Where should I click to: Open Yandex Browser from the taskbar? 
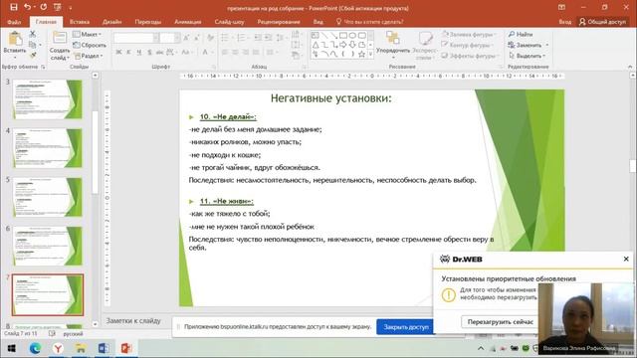point(58,348)
